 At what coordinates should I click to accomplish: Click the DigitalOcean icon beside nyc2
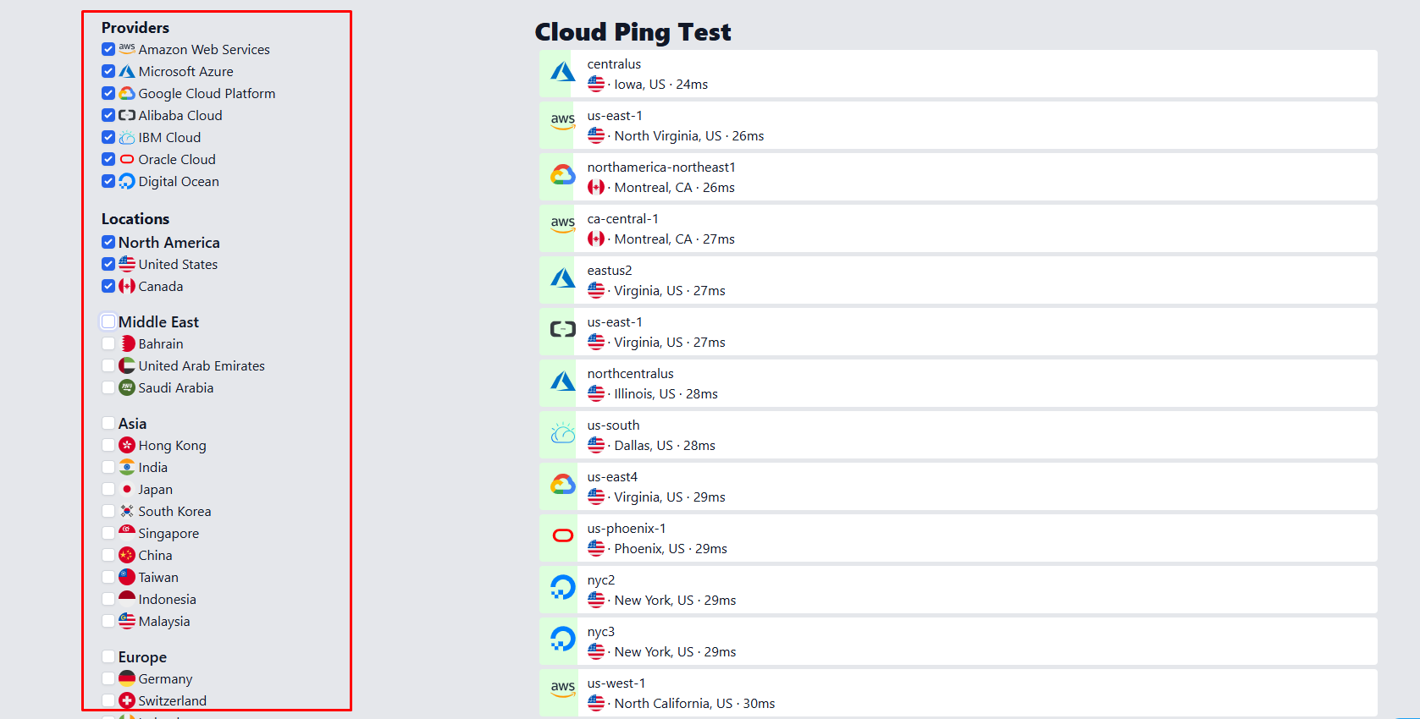coord(563,588)
